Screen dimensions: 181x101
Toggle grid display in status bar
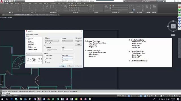[x=123, y=96]
